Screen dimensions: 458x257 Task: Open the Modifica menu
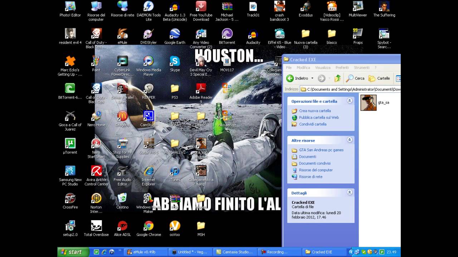[303, 67]
